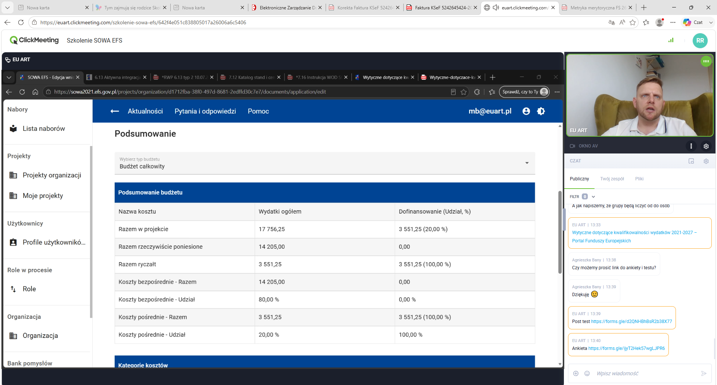Open the chat settings gear
717x385 pixels.
(706, 161)
